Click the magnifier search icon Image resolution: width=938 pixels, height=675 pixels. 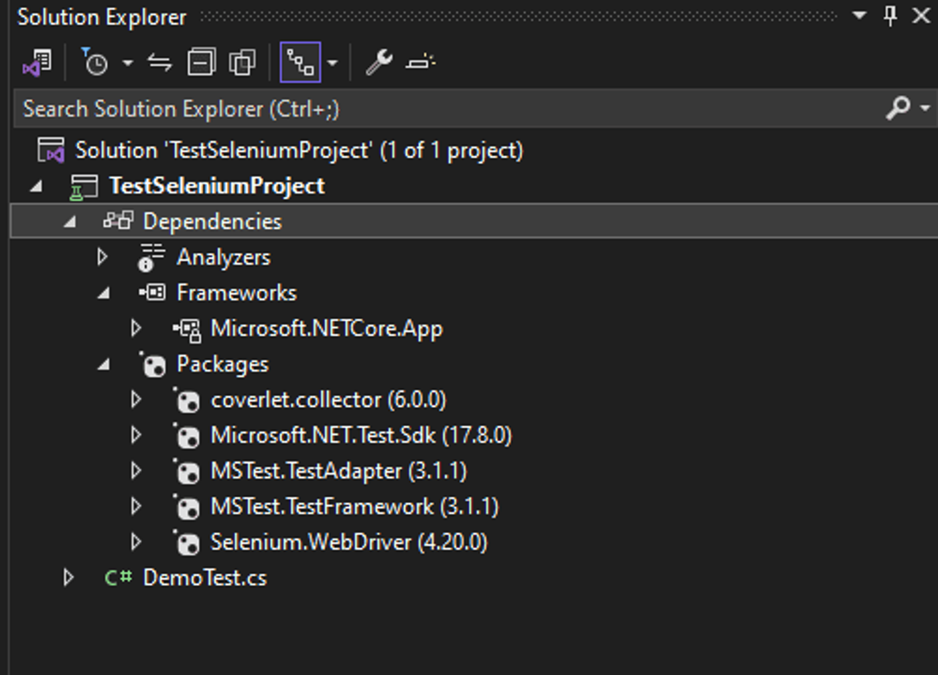898,108
